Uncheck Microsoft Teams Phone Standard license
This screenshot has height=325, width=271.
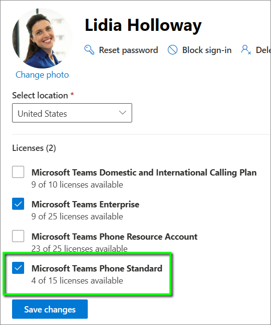click(18, 268)
